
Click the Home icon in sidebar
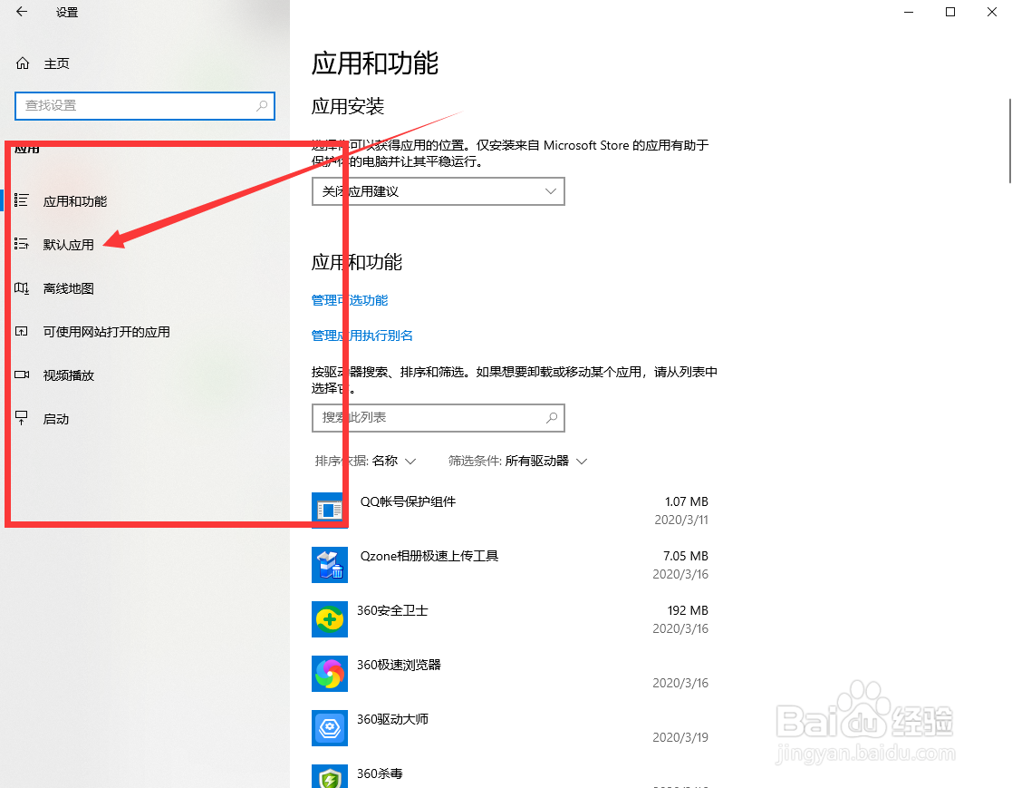(x=22, y=63)
